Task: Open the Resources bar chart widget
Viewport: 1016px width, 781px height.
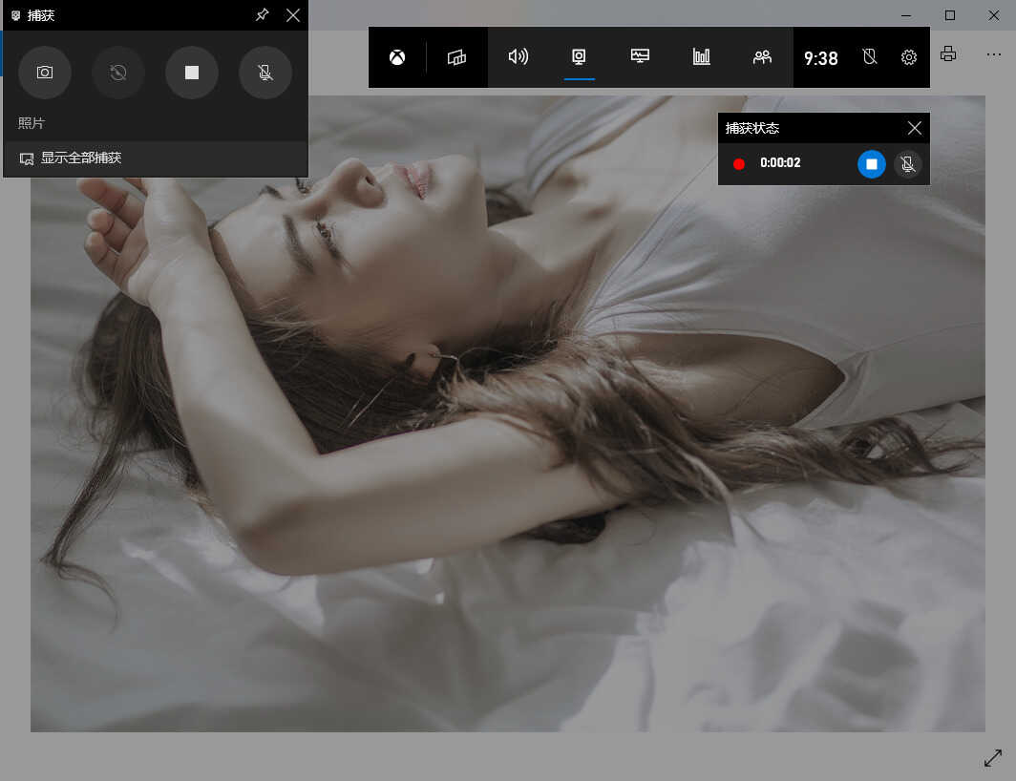Action: coord(701,57)
